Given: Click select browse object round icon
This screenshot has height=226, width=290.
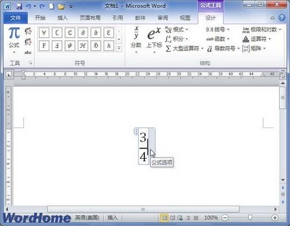Looking at the screenshot, I should coord(283,194).
